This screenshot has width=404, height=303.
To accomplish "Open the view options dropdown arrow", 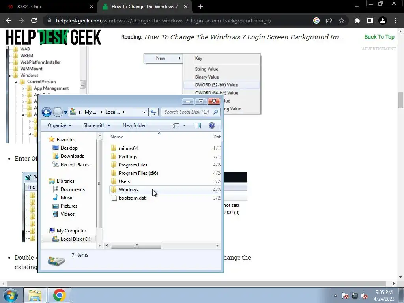I will pyautogui.click(x=185, y=125).
